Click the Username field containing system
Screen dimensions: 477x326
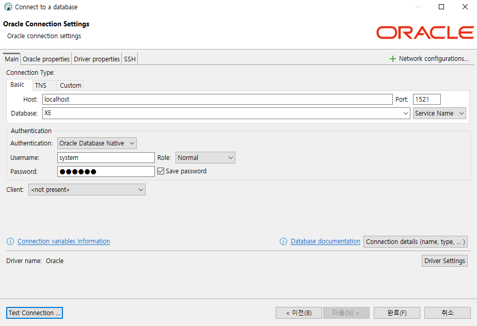(x=106, y=157)
